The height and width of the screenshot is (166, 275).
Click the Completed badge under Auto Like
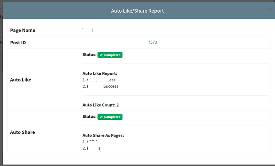[x=110, y=55]
